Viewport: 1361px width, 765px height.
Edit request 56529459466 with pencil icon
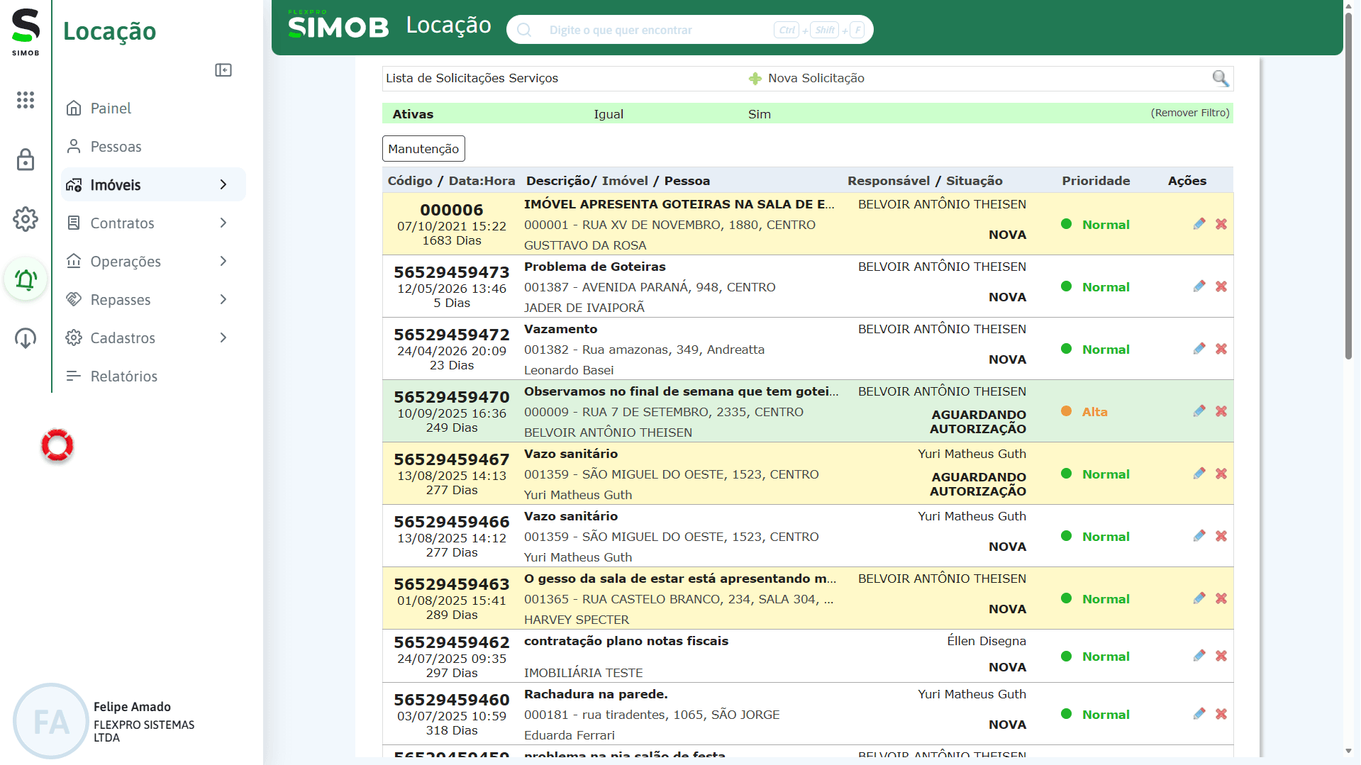pos(1199,536)
